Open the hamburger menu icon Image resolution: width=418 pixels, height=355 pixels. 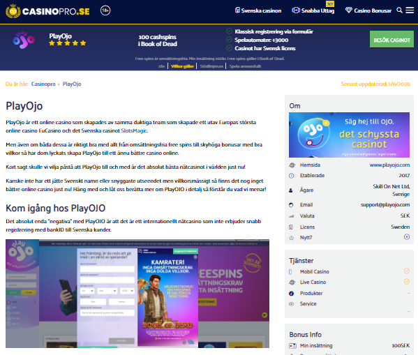pos(410,10)
